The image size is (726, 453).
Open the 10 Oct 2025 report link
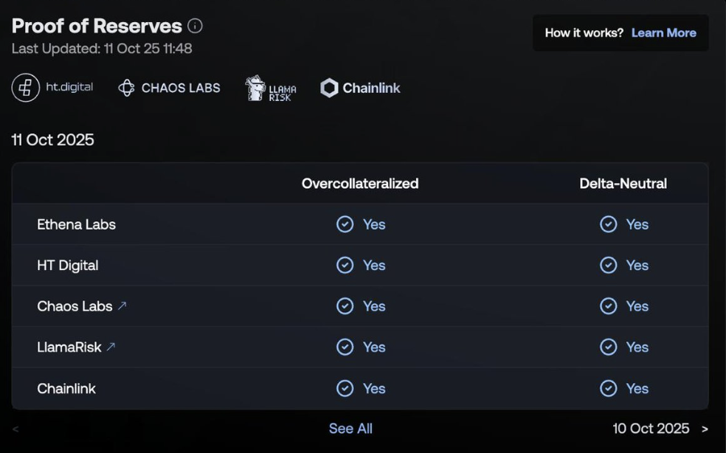click(x=651, y=429)
